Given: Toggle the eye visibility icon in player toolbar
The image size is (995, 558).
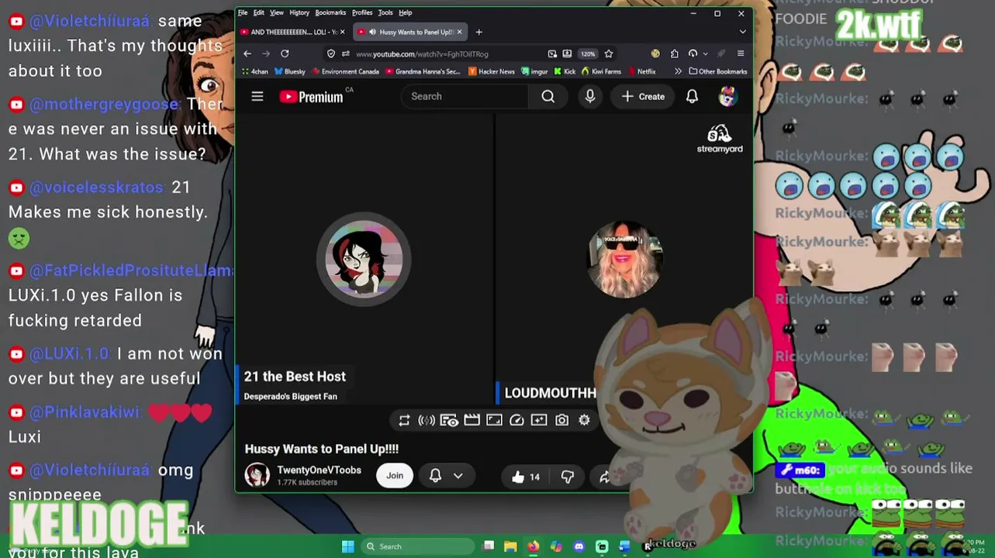Looking at the screenshot, I should [x=449, y=420].
